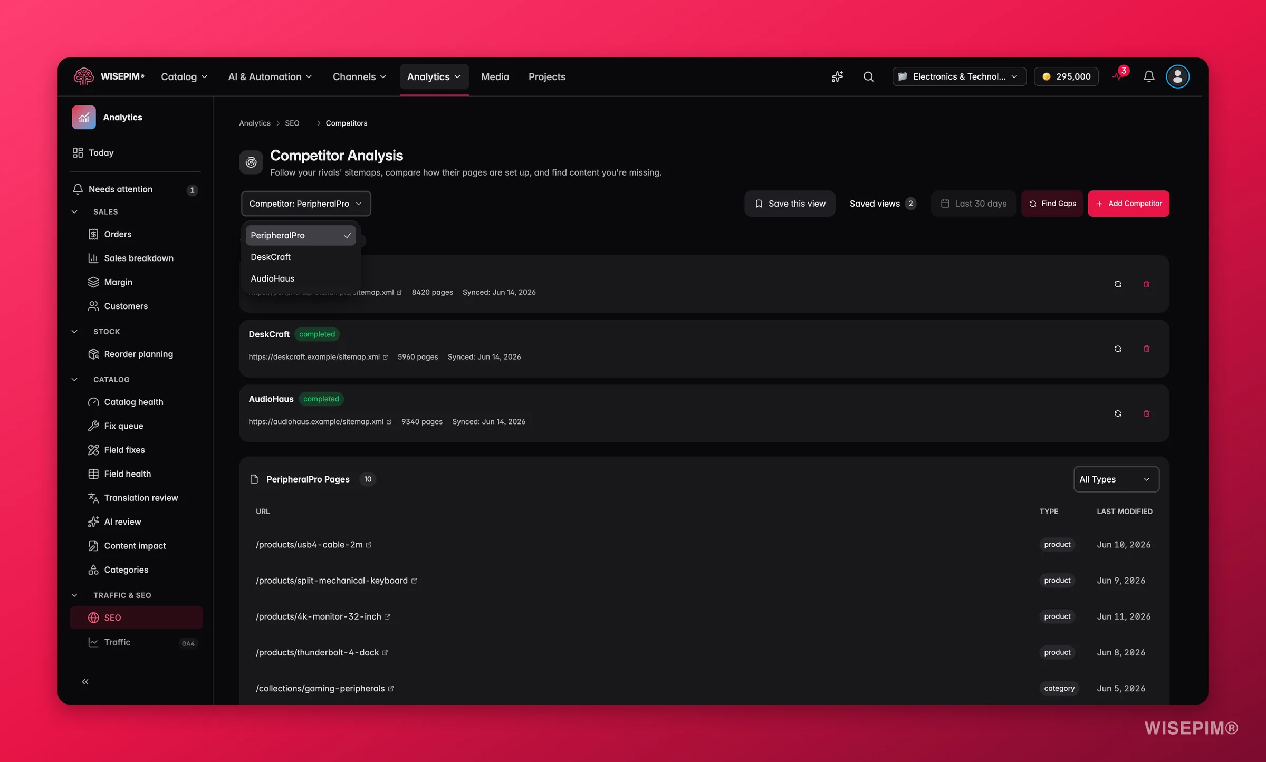Open external link for thunderbolt-4-dock

click(x=385, y=653)
